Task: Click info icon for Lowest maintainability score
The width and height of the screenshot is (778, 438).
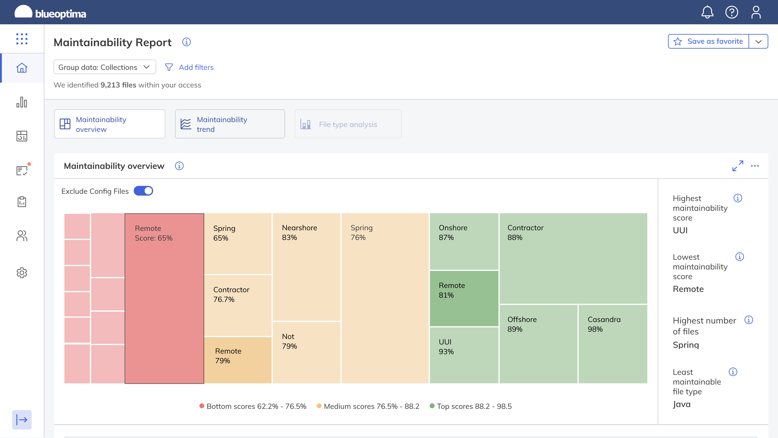Action: 740,257
